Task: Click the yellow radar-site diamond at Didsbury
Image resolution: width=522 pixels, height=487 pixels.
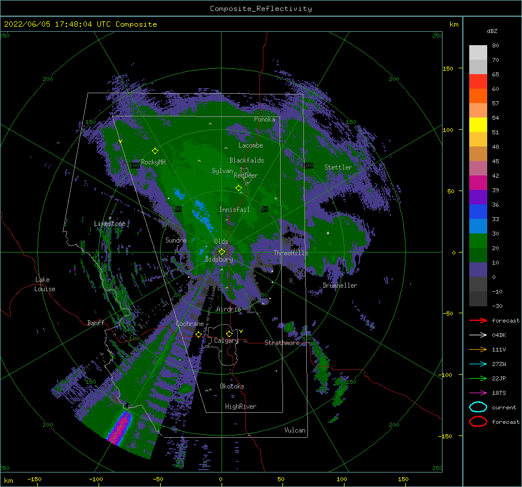Action: coord(222,252)
